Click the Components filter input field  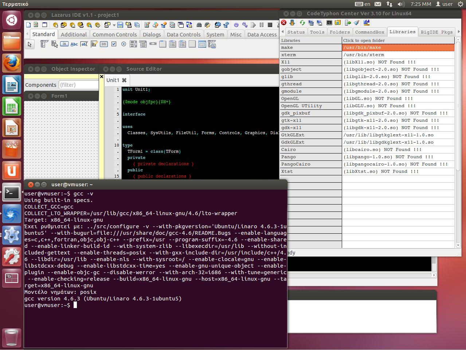pos(79,85)
